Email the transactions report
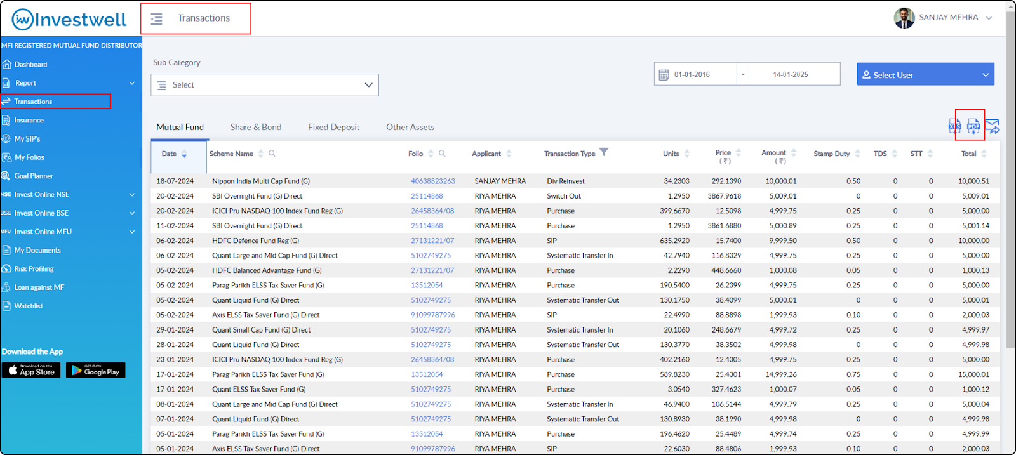Screen dimensions: 1016x455 [x=993, y=126]
